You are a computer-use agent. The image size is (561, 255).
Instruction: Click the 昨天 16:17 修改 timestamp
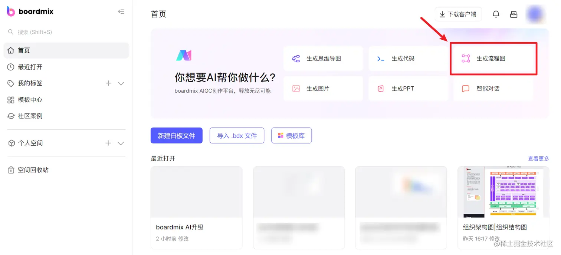point(481,239)
